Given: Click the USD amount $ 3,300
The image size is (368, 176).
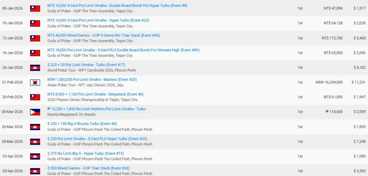Looking at the screenshot, I should click(359, 171).
